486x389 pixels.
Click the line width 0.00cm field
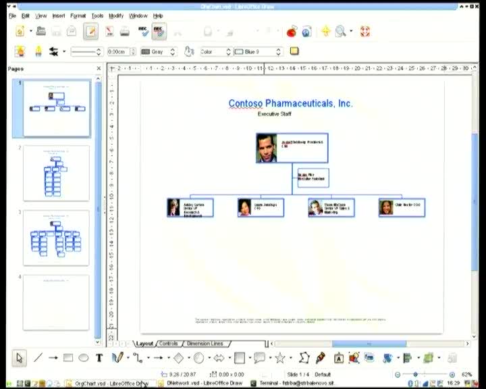pos(118,52)
